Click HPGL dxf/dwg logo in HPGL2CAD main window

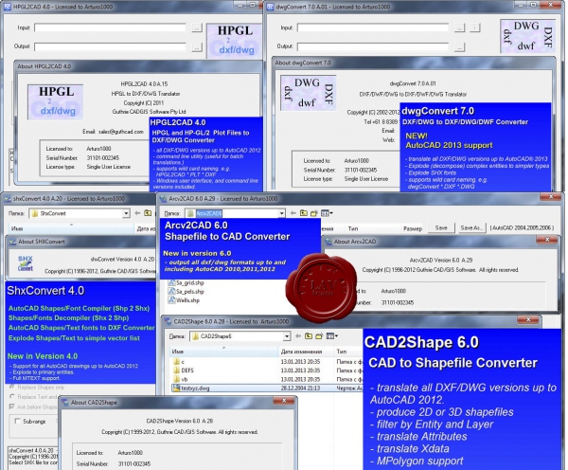pos(235,41)
